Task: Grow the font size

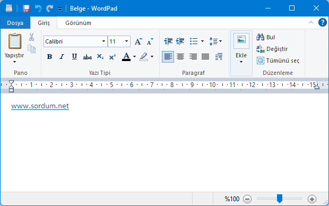Action: (x=138, y=41)
